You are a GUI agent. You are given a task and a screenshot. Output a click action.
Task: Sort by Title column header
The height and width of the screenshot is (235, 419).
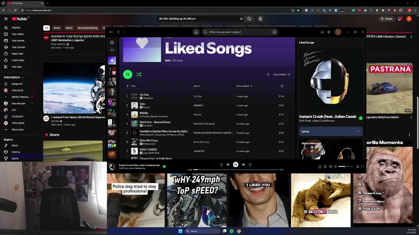133,86
